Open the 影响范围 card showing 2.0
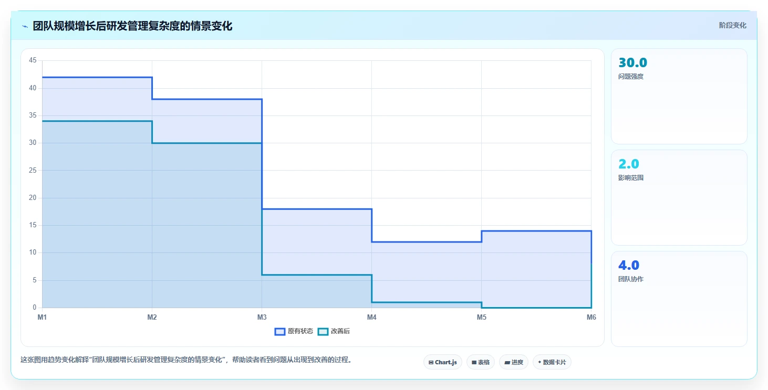Image resolution: width=768 pixels, height=390 pixels. [679, 198]
